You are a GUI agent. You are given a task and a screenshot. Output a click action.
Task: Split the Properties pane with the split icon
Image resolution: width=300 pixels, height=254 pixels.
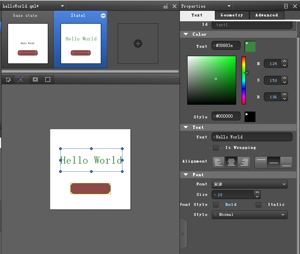click(286, 6)
